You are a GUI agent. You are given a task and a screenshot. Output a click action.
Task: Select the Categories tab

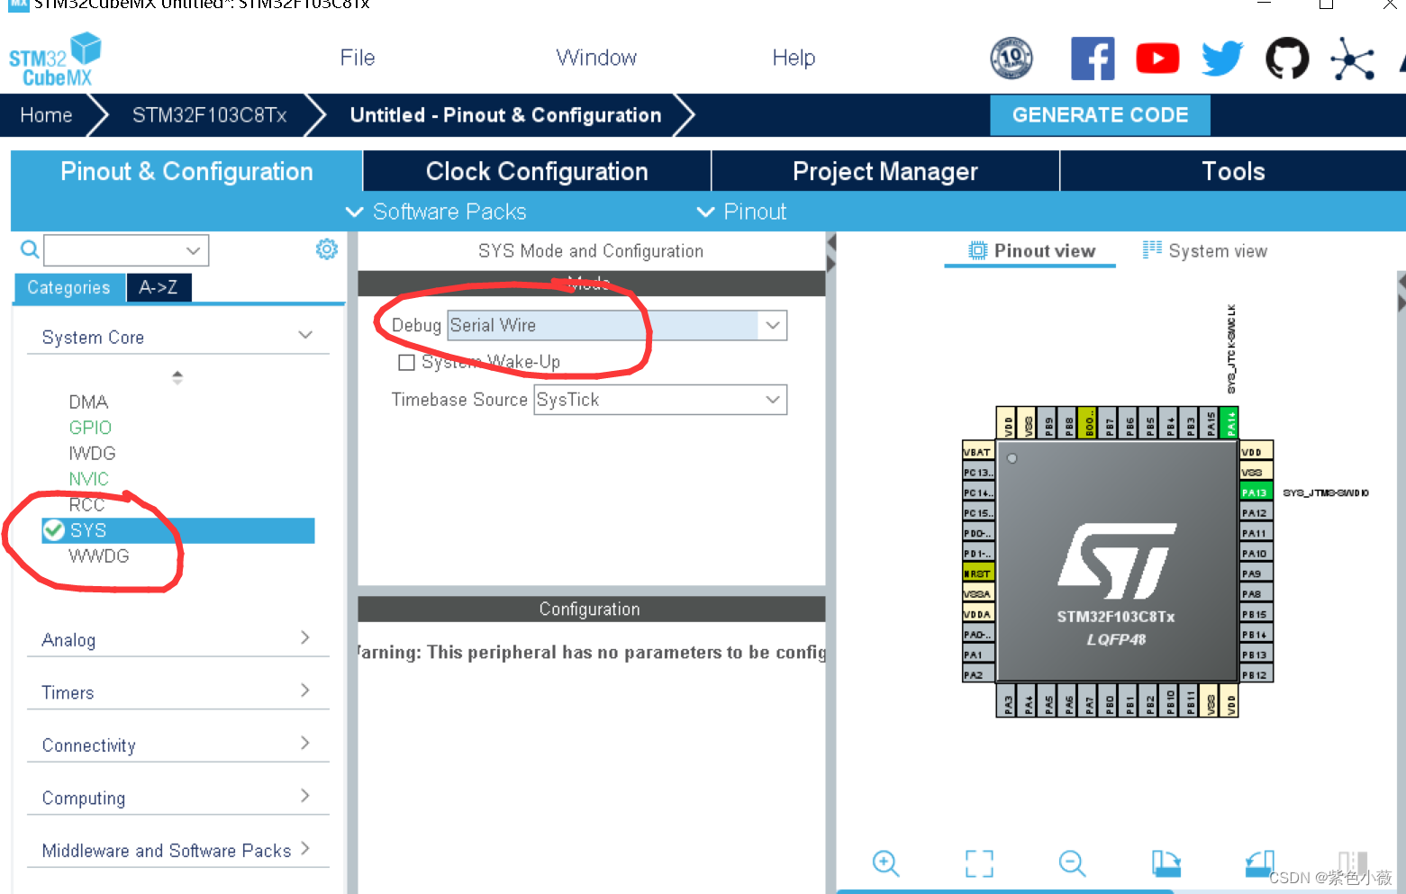pos(69,287)
